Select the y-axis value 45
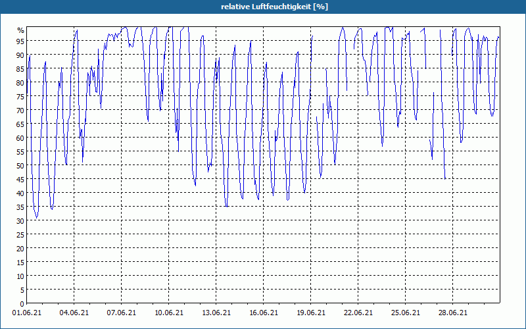The width and height of the screenshot is (526, 329). click(20, 179)
